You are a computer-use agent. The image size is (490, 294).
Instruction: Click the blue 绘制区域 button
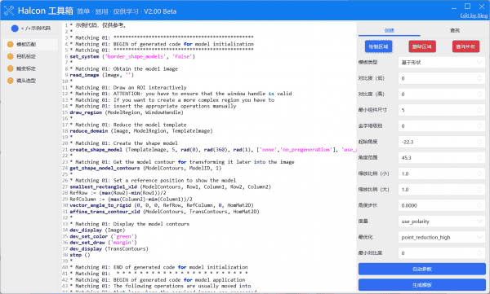378,46
